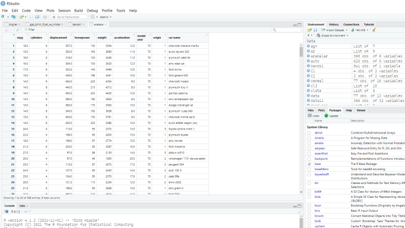Uncheck the base package checkbox
Viewport: 405px width, 228px height.
point(309,164)
